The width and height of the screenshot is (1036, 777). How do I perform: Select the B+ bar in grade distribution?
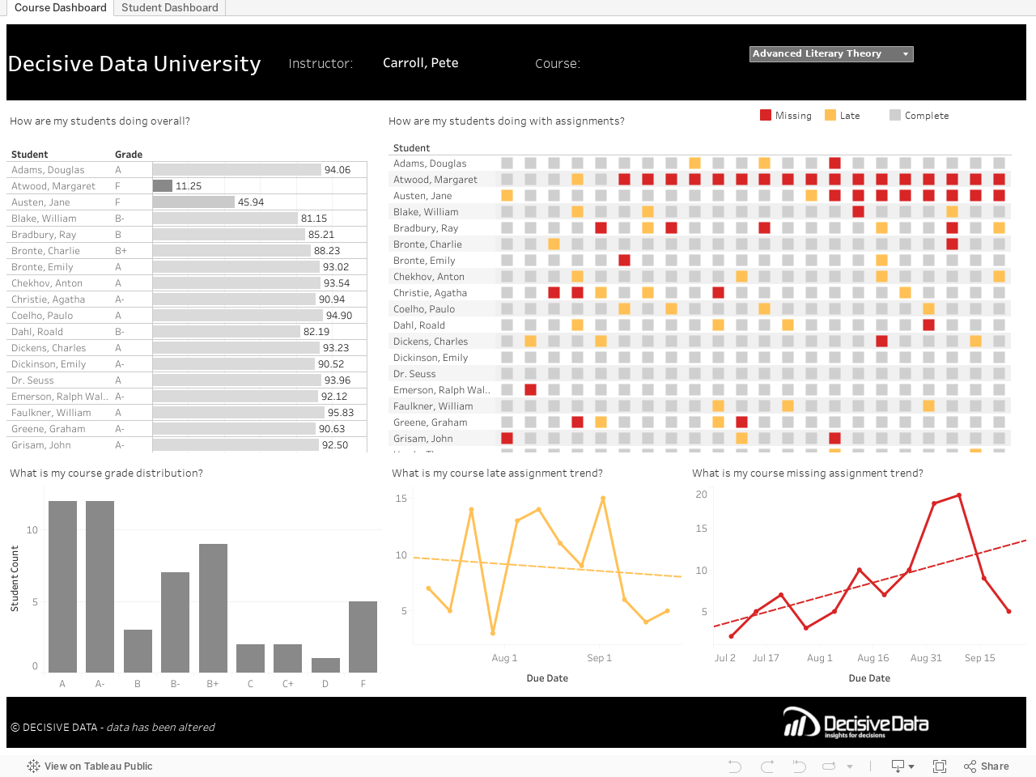(213, 608)
